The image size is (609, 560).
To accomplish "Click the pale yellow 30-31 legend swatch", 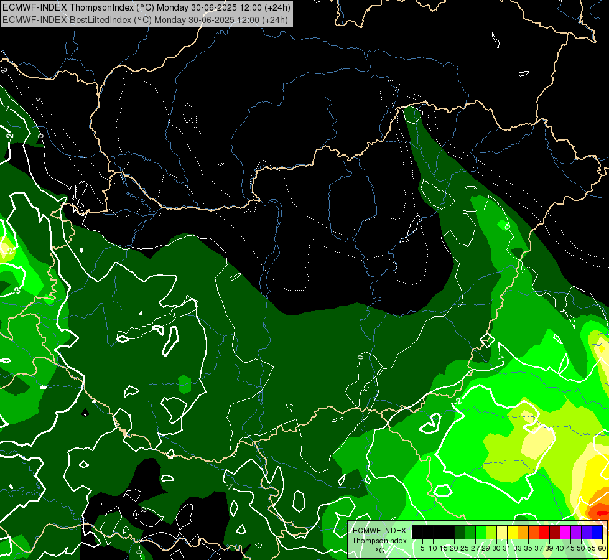I will pyautogui.click(x=502, y=532).
